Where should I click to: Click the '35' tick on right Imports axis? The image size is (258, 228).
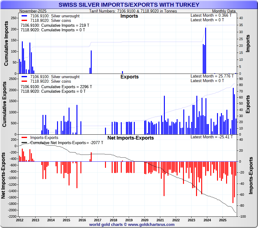(x=241, y=25)
